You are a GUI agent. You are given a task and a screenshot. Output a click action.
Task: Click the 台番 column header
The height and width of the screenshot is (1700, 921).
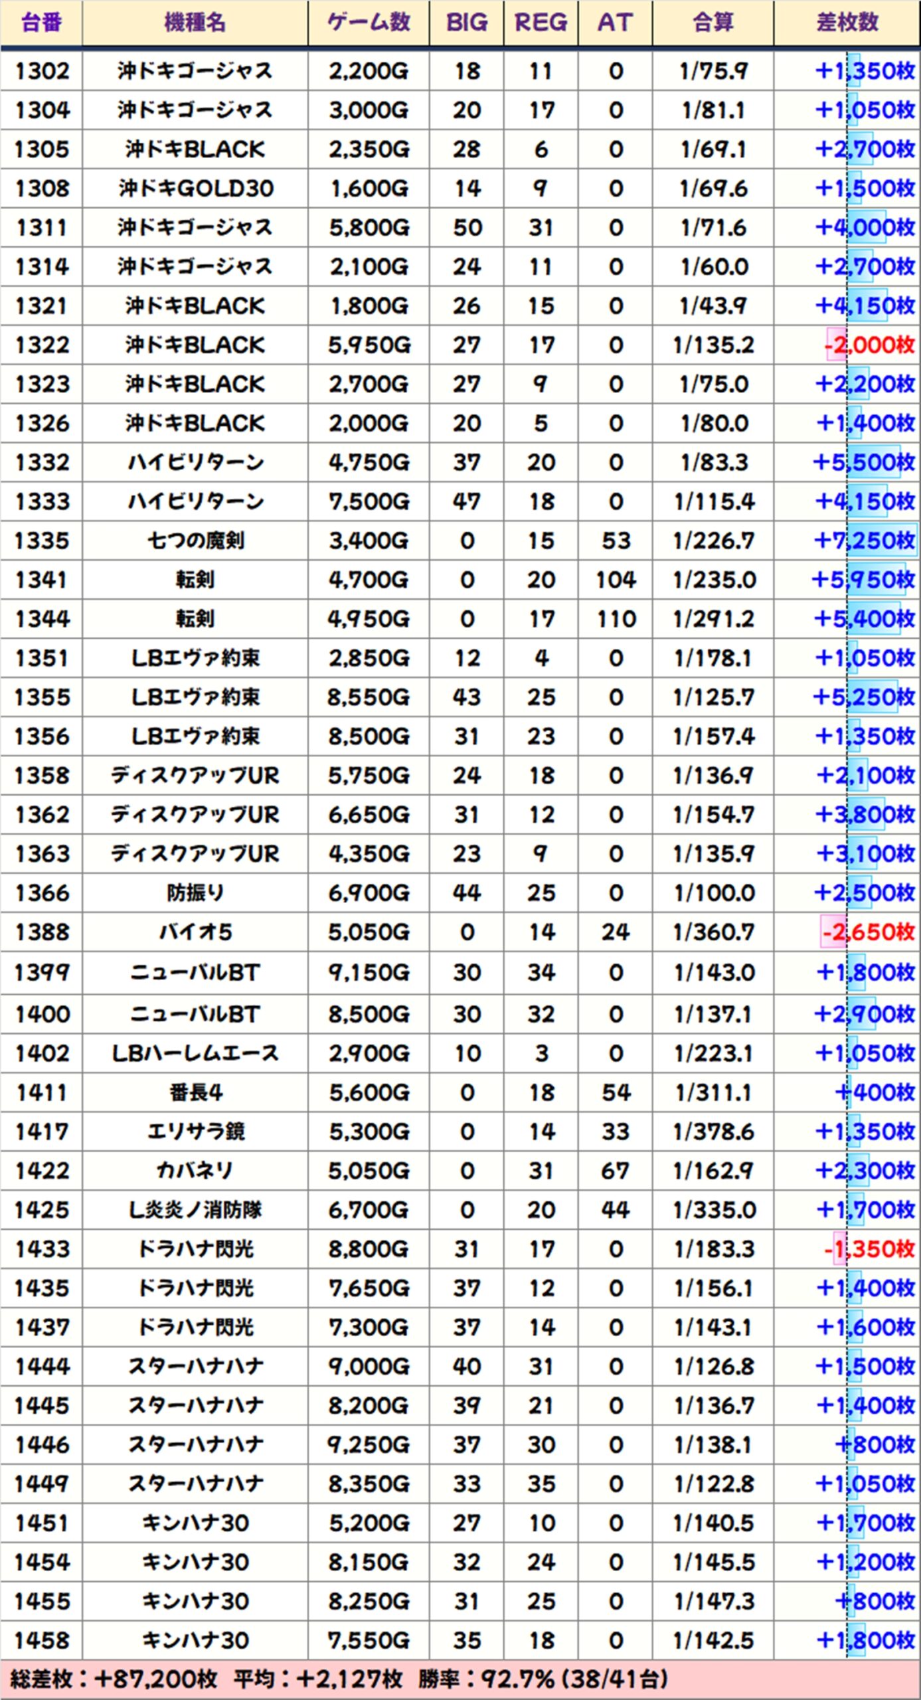(41, 23)
